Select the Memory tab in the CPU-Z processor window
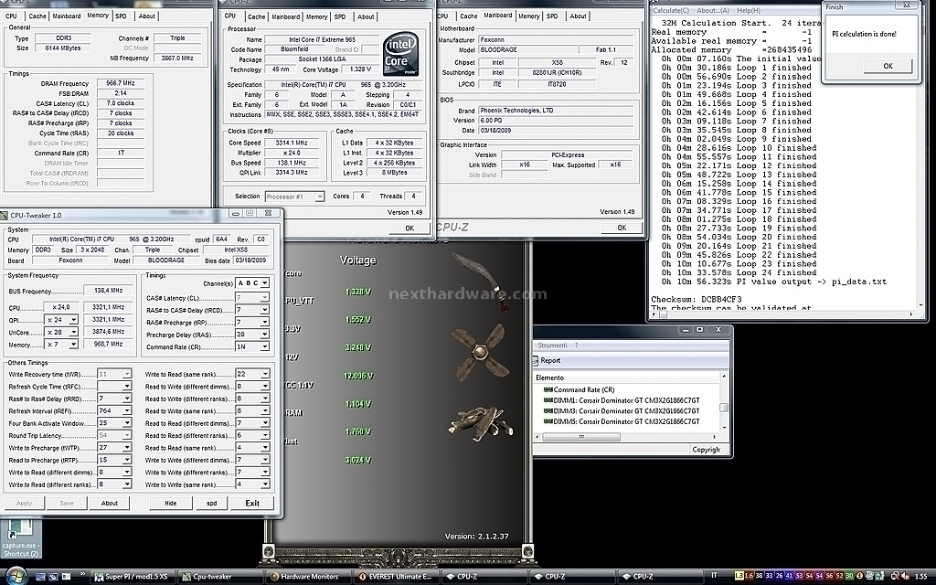This screenshot has width=936, height=585. coord(317,16)
